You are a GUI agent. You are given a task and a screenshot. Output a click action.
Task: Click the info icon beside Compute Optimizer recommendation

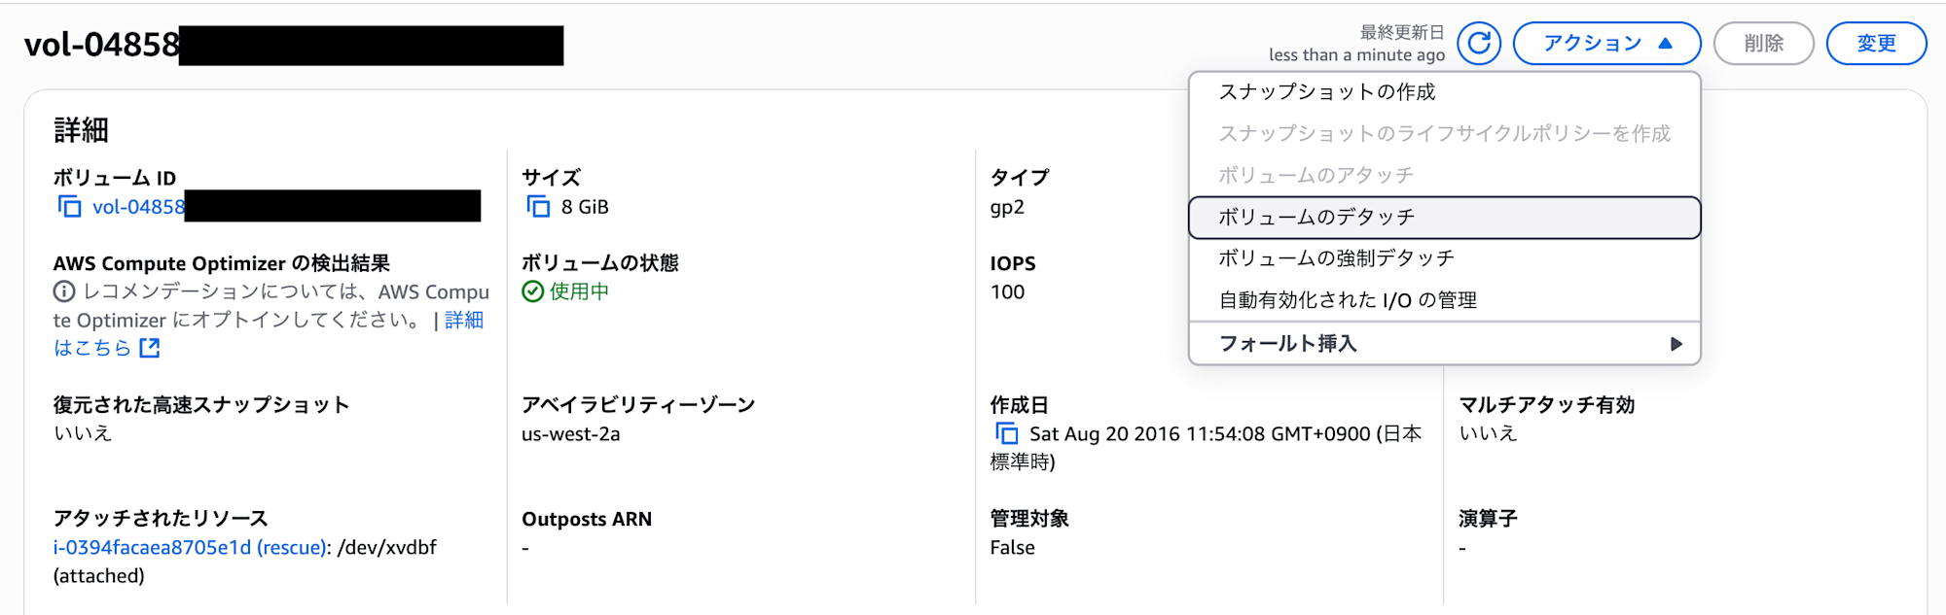[64, 291]
